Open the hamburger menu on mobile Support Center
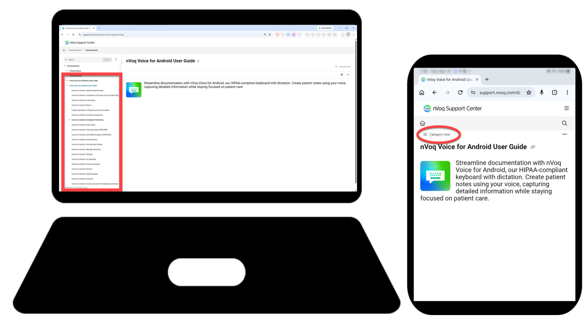 point(567,108)
